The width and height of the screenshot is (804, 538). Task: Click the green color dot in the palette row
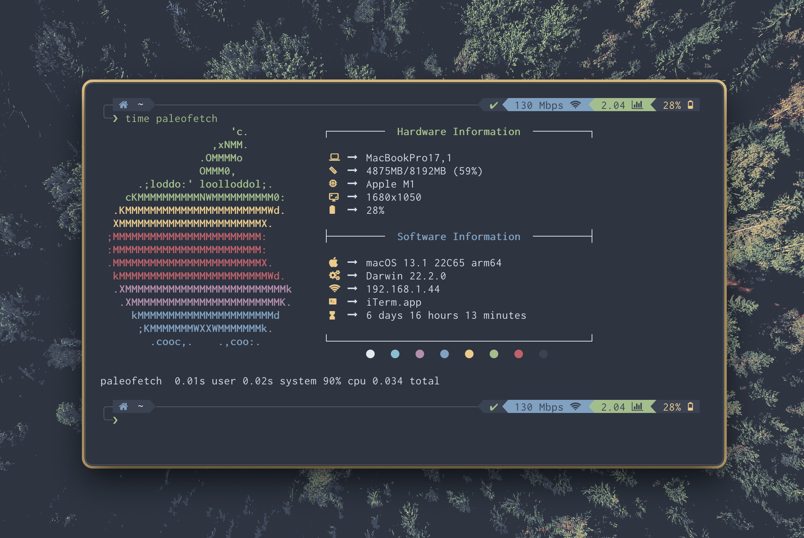(x=494, y=354)
